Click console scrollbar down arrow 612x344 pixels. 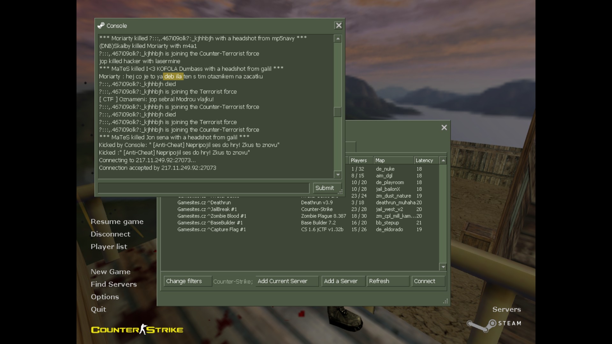tap(338, 174)
